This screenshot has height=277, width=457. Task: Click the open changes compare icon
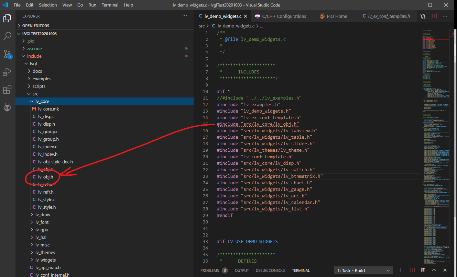pyautogui.click(x=423, y=16)
